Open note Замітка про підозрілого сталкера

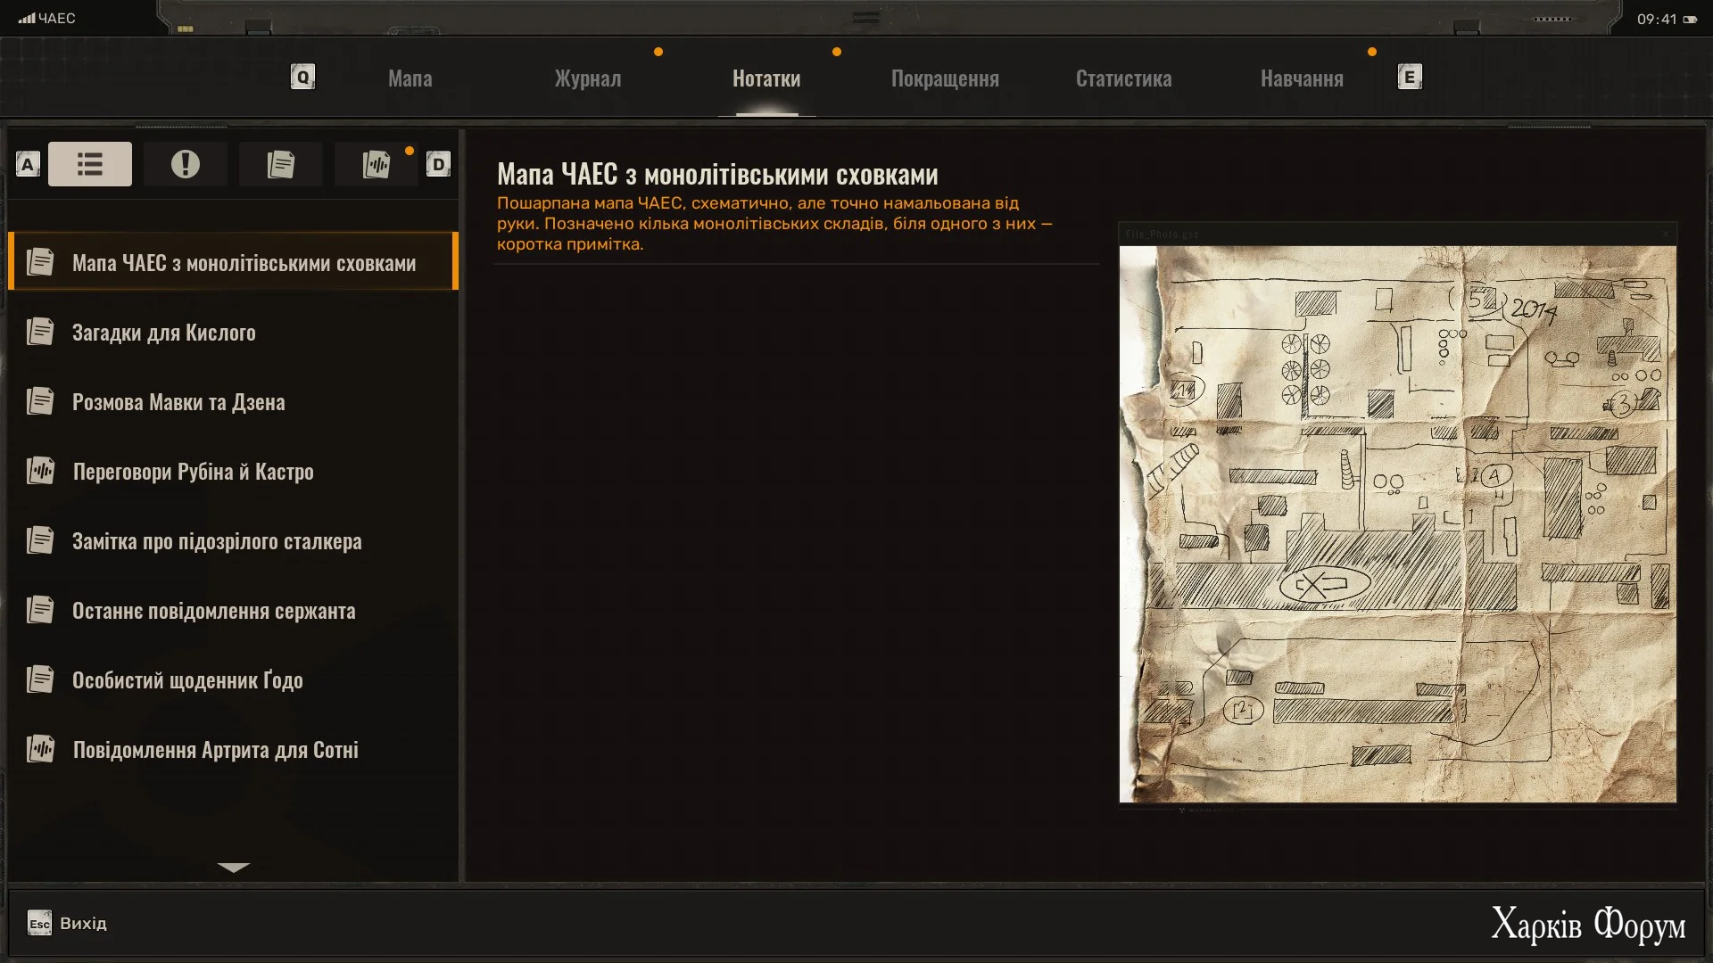pos(233,540)
